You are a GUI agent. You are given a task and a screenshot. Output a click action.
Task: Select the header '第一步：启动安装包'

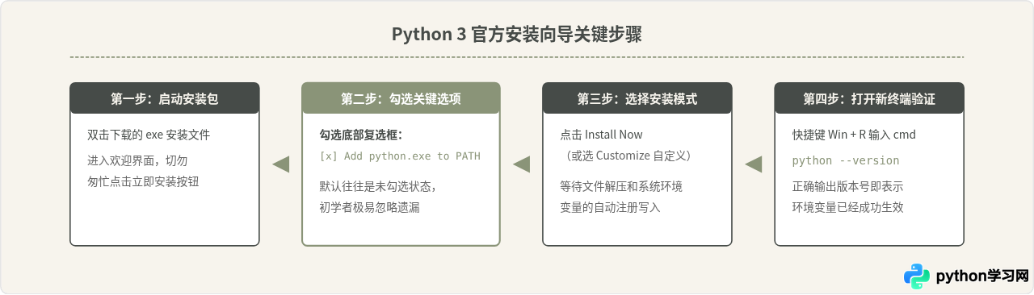click(x=165, y=98)
